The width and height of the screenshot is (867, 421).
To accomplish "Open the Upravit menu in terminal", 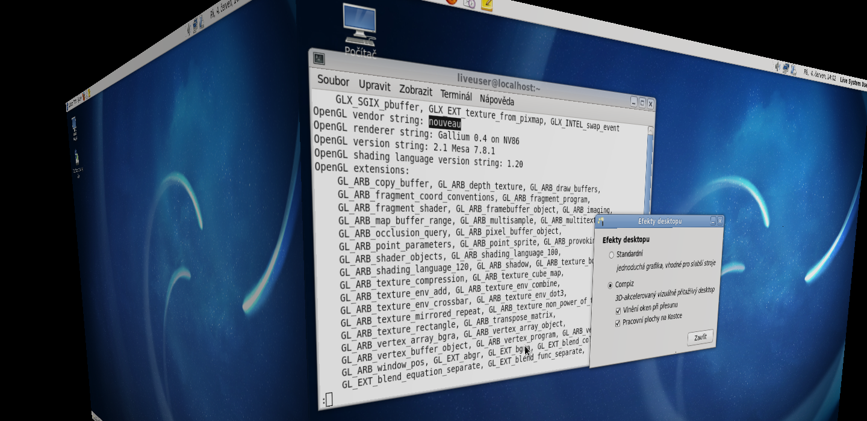I will pos(374,86).
